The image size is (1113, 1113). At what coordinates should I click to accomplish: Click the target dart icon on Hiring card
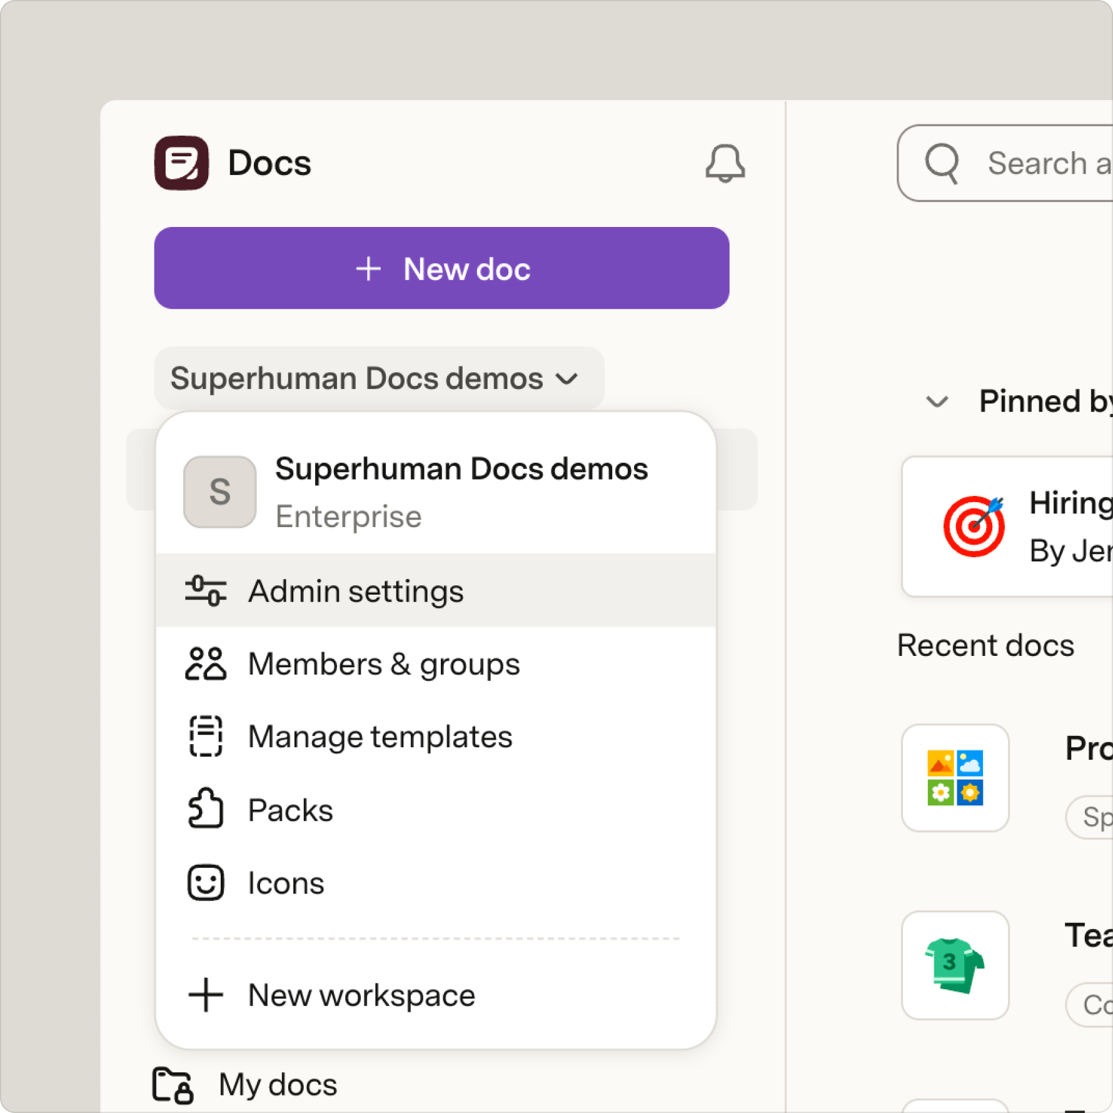point(974,526)
